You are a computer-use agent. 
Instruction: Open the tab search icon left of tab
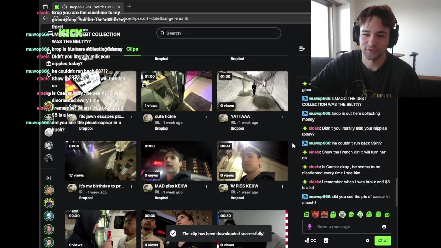click(x=45, y=7)
